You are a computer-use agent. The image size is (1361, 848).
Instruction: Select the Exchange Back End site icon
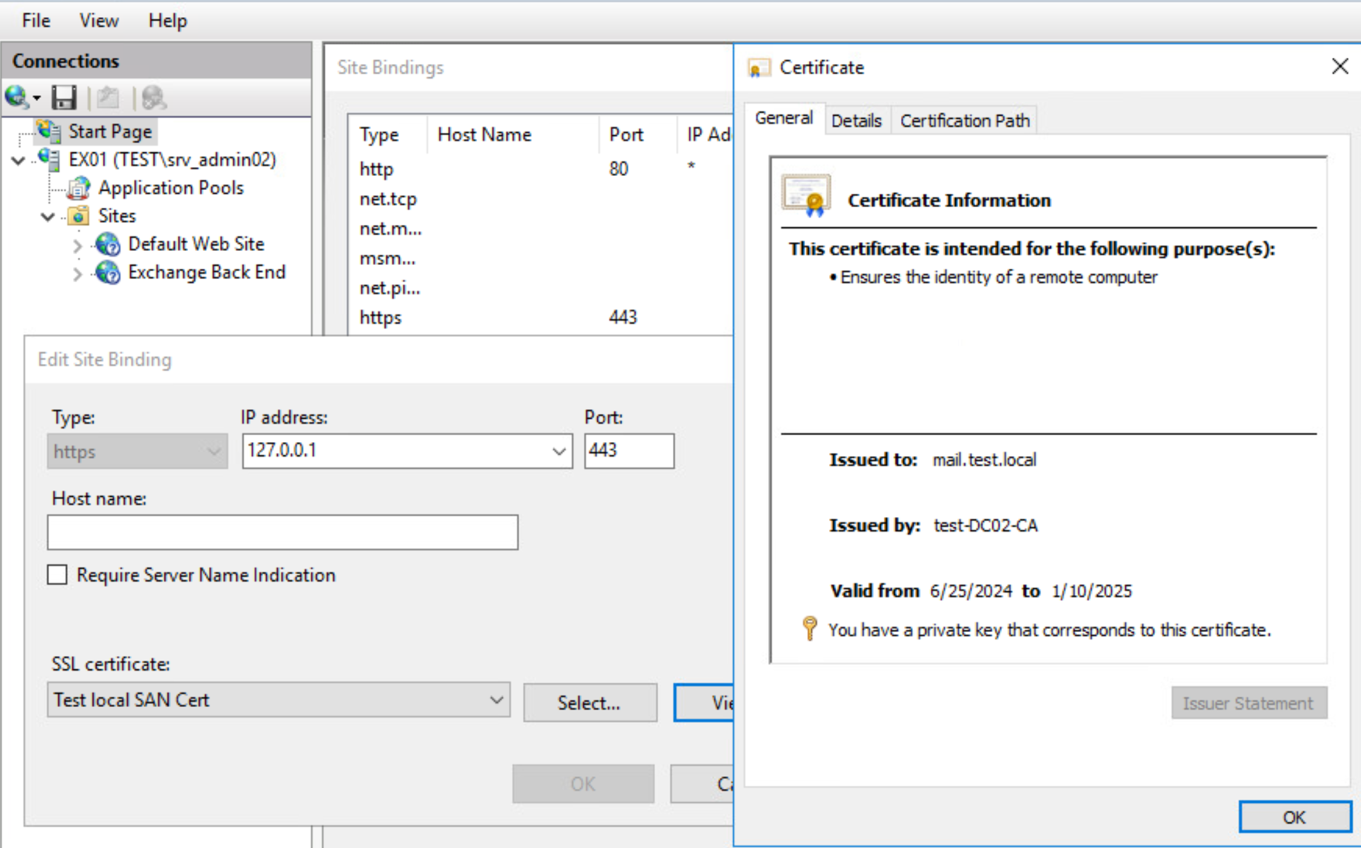click(x=107, y=273)
